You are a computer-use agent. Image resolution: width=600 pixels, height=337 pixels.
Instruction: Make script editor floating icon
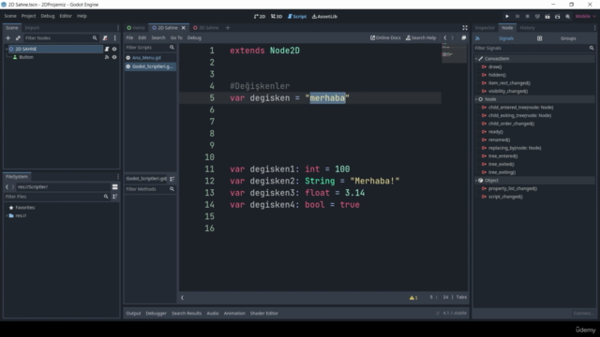coord(463,37)
